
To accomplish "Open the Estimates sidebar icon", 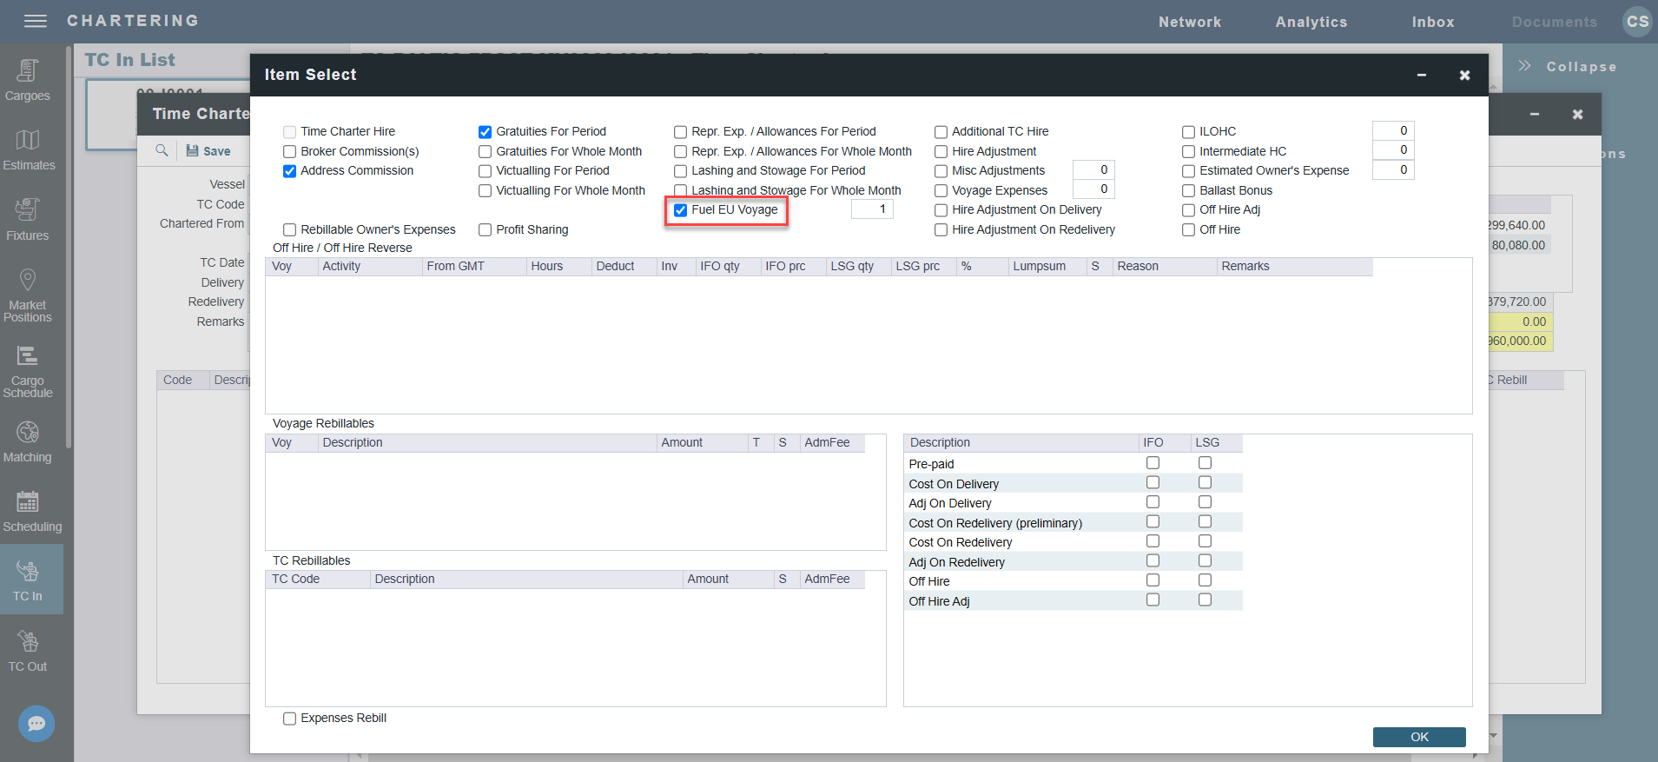I will 28,149.
